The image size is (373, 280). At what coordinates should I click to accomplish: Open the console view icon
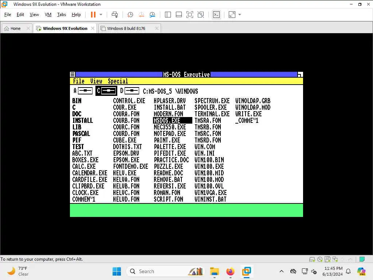coord(216,15)
